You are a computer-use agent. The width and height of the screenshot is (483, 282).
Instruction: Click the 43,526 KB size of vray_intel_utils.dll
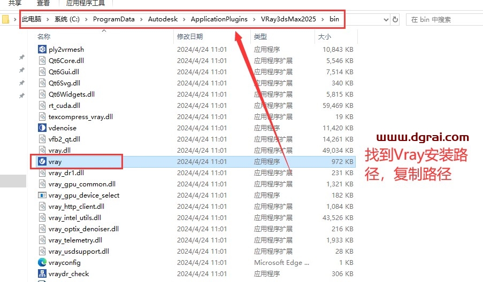[338, 218]
